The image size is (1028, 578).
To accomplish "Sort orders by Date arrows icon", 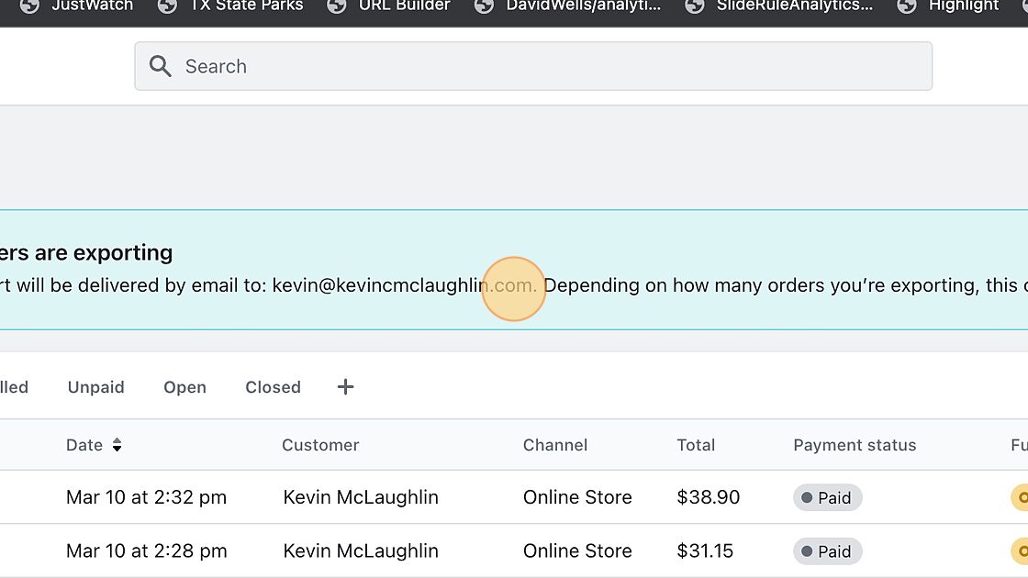I will coord(117,445).
